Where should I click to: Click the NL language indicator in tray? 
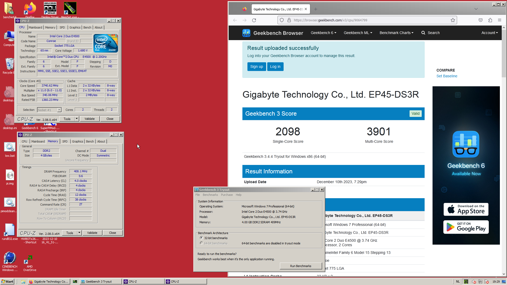click(458, 282)
